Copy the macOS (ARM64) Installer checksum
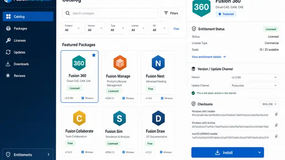The height and width of the screenshot is (160, 285). pyautogui.click(x=276, y=136)
